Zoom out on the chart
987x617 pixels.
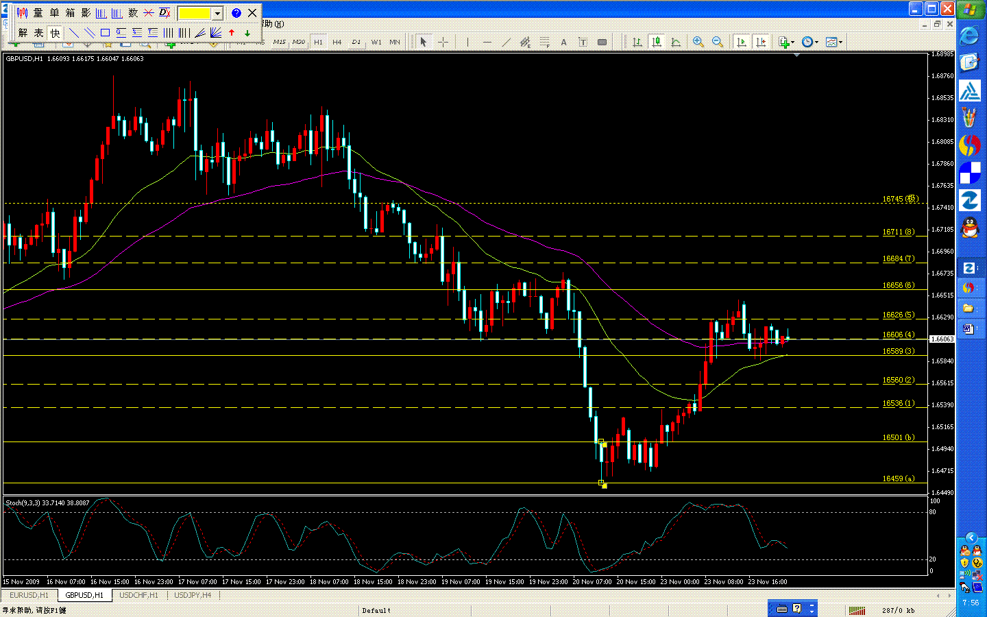point(718,43)
